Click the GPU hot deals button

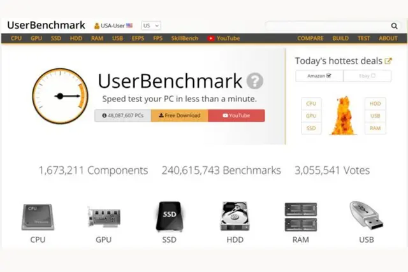[x=311, y=116]
